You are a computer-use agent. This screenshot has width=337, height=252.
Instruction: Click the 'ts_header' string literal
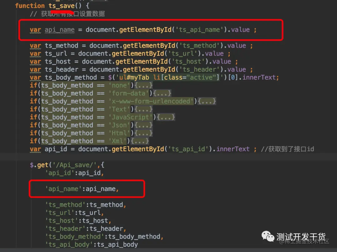199,69
